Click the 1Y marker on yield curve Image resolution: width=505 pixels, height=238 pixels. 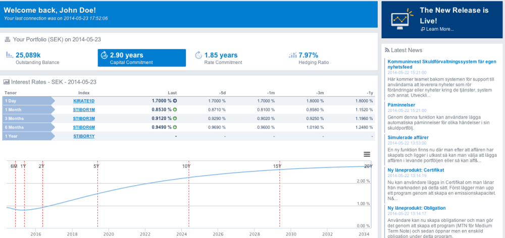point(23,166)
